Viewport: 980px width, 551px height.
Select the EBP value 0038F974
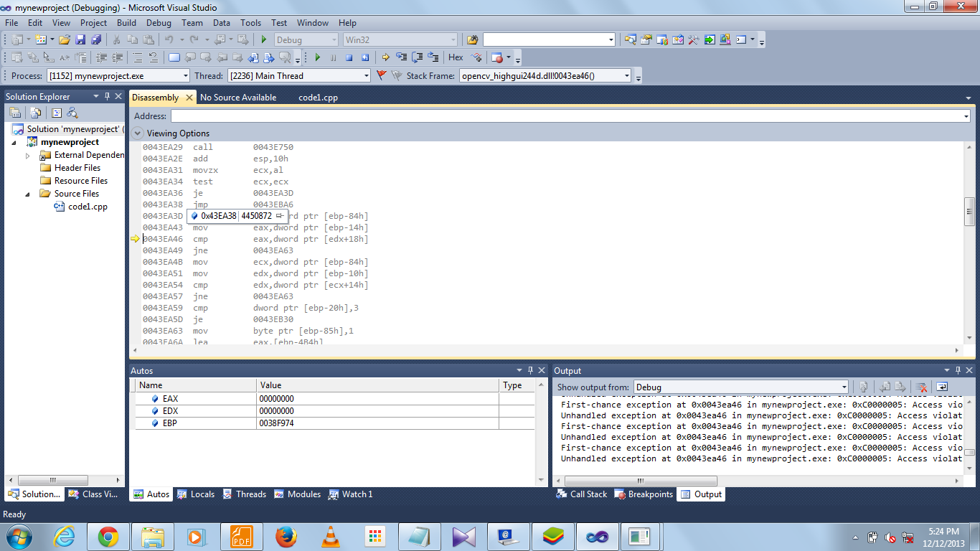(x=276, y=423)
